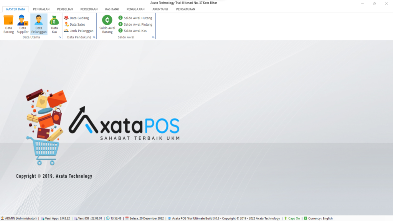Restore down the Axata POS window
This screenshot has height=221, width=393.
coord(374,3)
